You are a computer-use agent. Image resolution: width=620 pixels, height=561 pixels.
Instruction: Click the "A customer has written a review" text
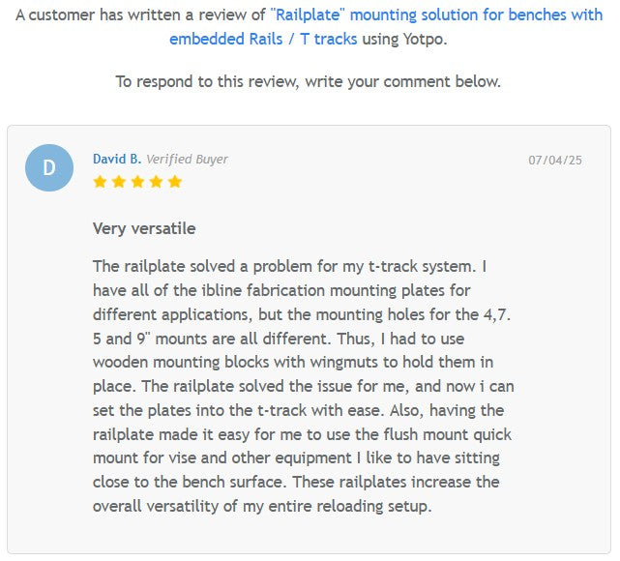click(141, 15)
